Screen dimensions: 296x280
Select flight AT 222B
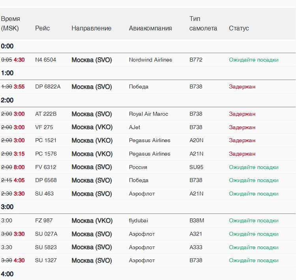tap(46, 114)
